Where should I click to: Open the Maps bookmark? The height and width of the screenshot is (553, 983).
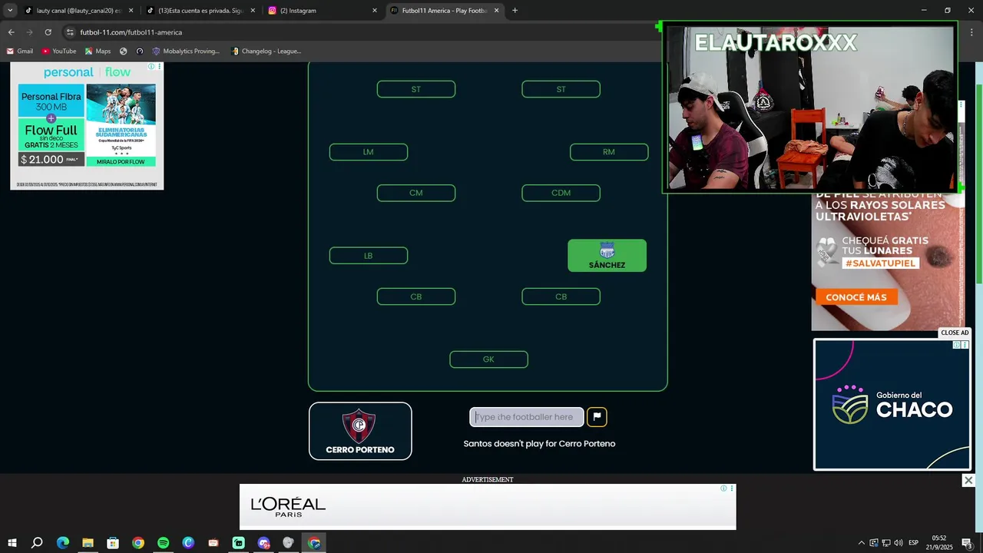(x=98, y=51)
